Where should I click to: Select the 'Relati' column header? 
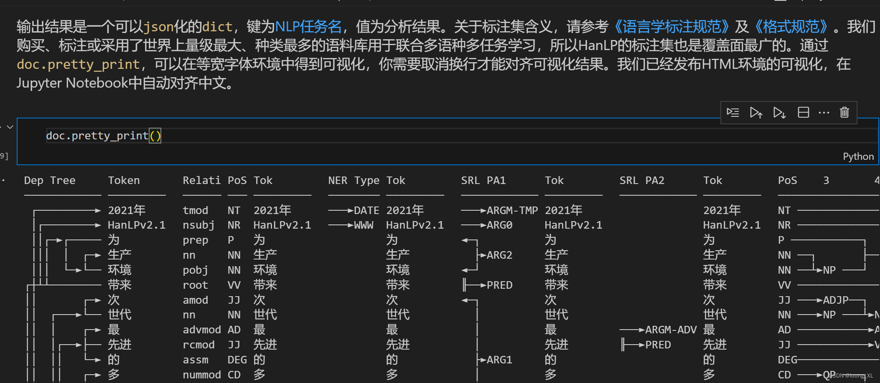click(202, 180)
